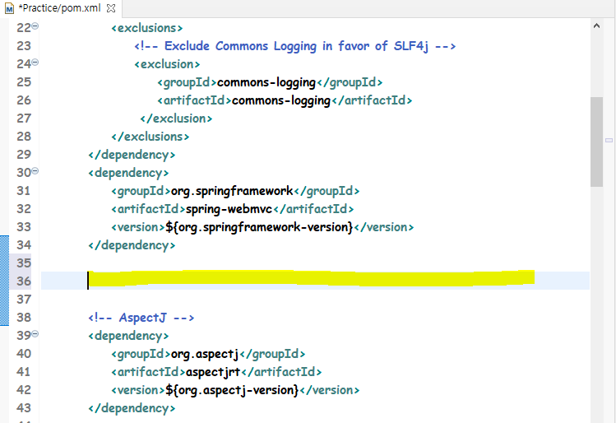The width and height of the screenshot is (616, 423).
Task: Click the spring-webmvc artifactId value
Action: (x=229, y=209)
